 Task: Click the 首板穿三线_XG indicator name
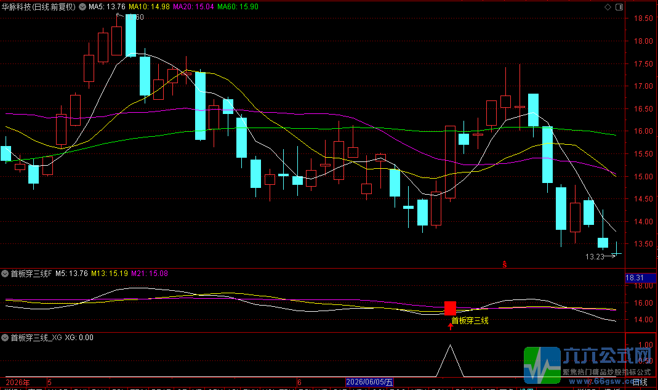coord(36,338)
